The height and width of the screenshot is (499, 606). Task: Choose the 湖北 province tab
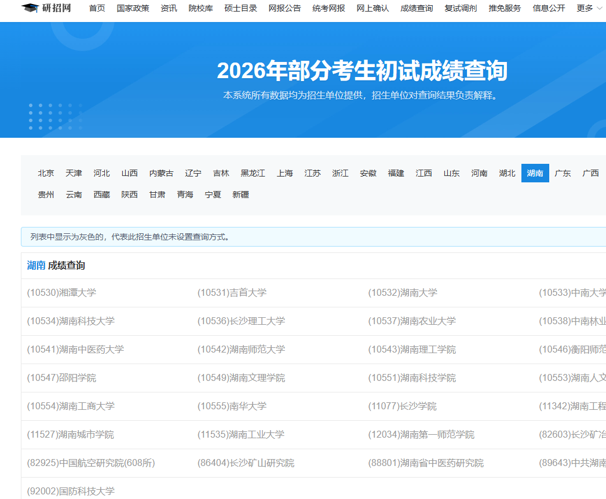click(507, 173)
